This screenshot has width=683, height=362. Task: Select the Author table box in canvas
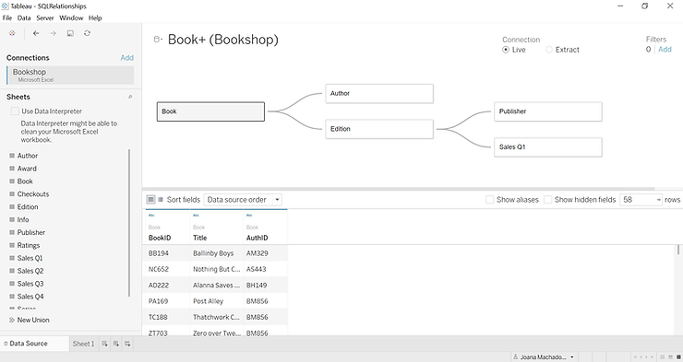(x=379, y=93)
